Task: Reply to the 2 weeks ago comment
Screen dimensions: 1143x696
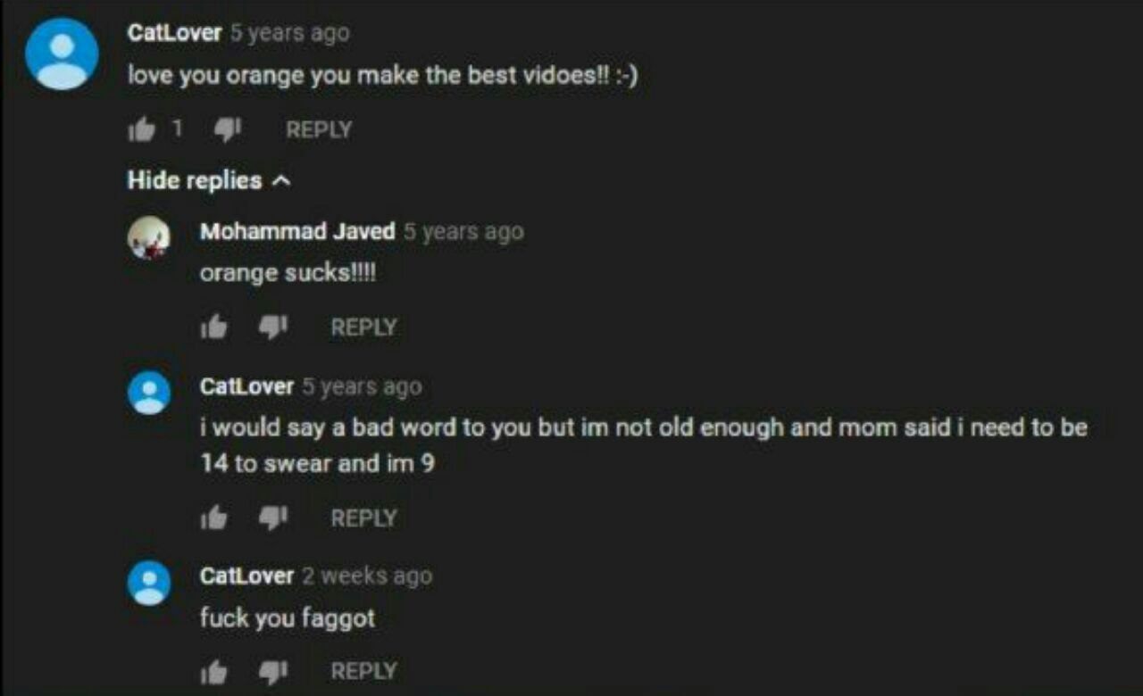Action: pyautogui.click(x=363, y=671)
